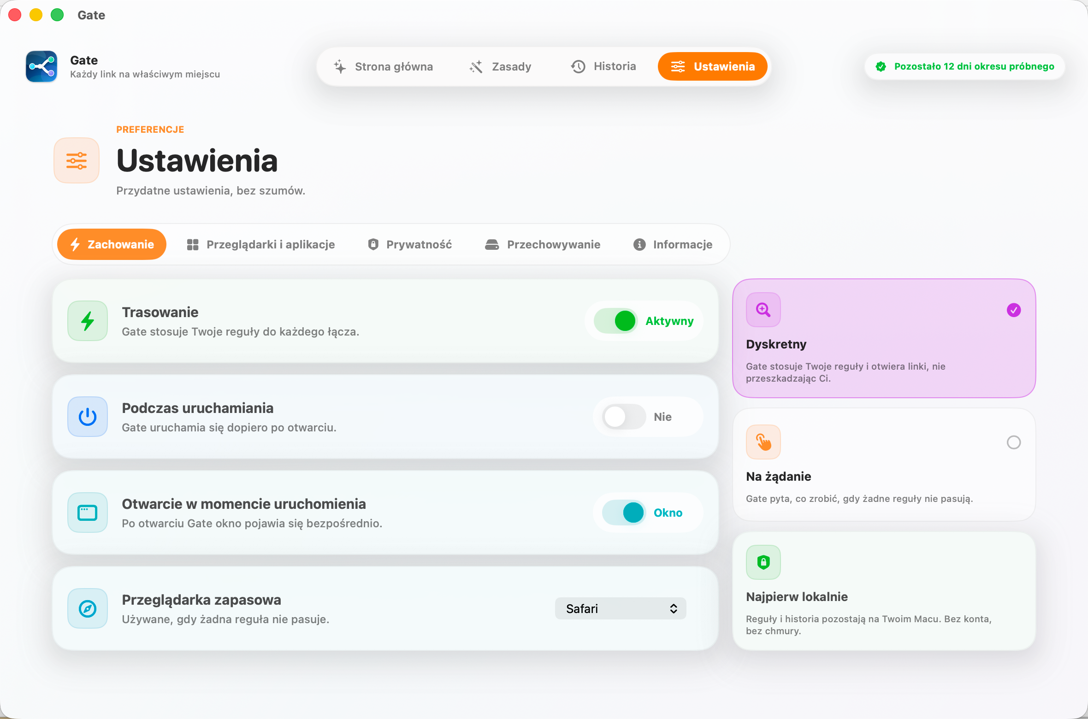Open the Strona główna page
1088x719 pixels.
click(x=384, y=66)
